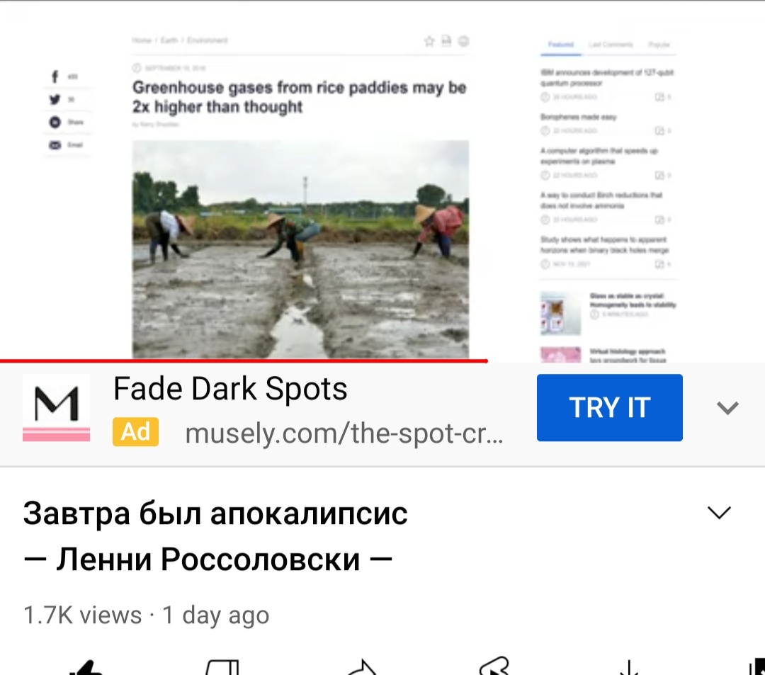Tap the share arrow icon
This screenshot has width=765, height=675.
(361, 667)
